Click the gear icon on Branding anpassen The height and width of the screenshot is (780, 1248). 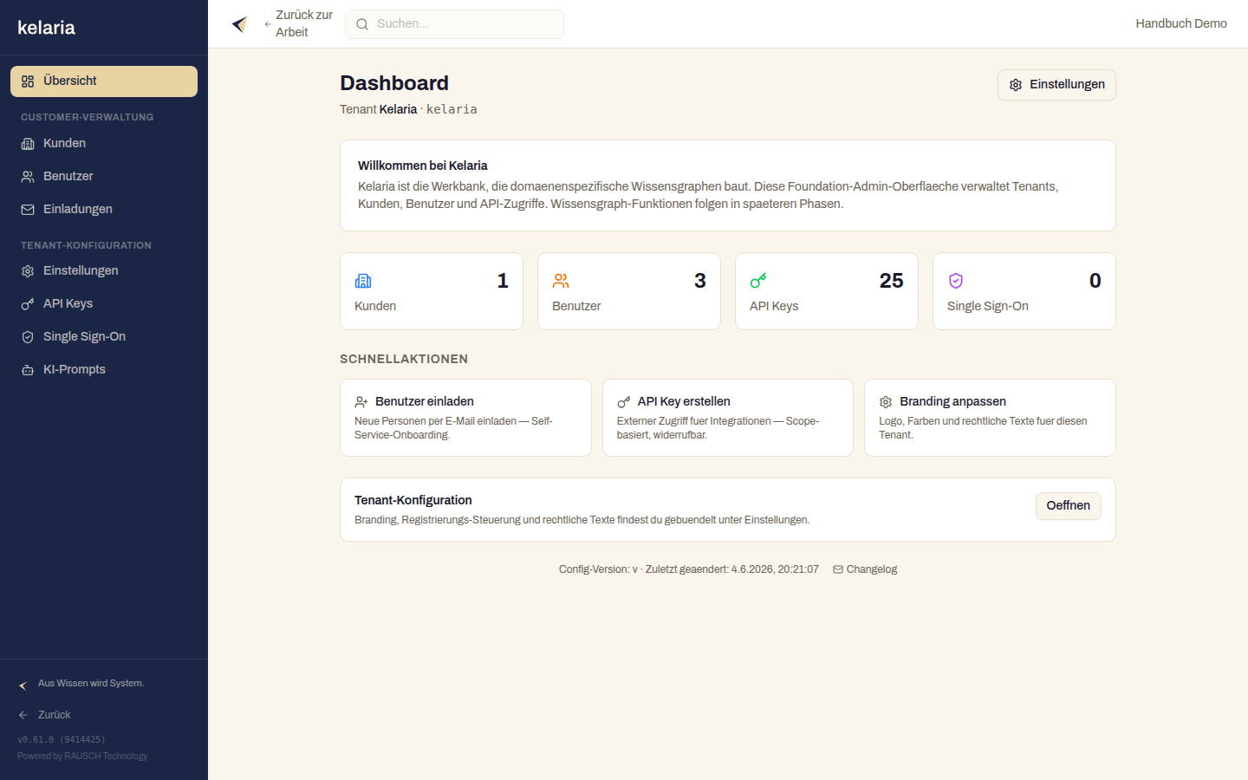tap(886, 402)
